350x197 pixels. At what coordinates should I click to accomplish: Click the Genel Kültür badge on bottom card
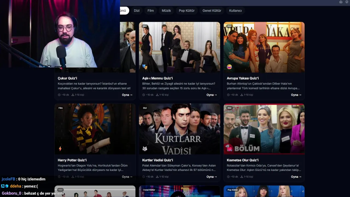pyautogui.click(x=149, y=190)
